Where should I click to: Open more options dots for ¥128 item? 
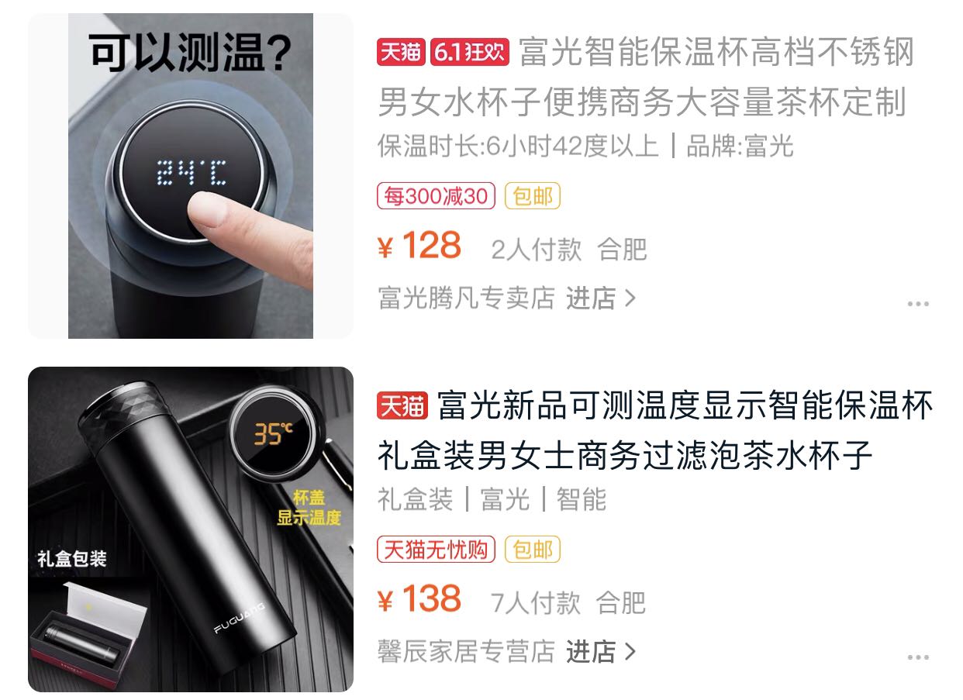[918, 304]
